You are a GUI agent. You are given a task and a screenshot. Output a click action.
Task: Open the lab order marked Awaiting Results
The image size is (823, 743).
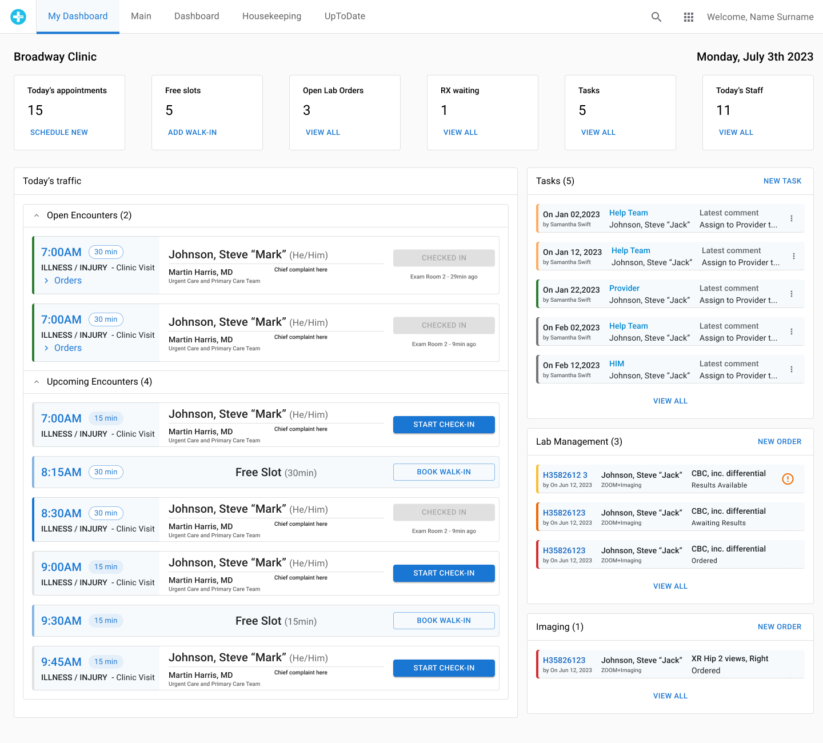(564, 513)
